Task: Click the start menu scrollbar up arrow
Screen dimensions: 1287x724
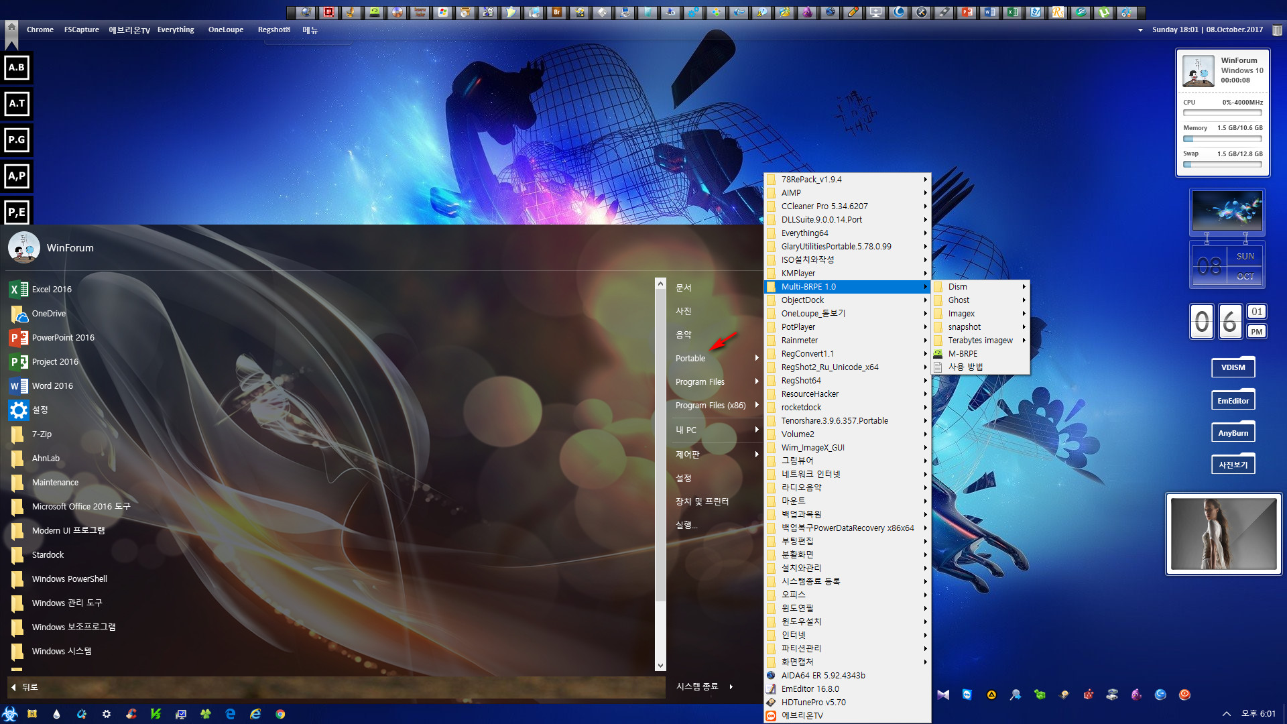Action: click(660, 284)
